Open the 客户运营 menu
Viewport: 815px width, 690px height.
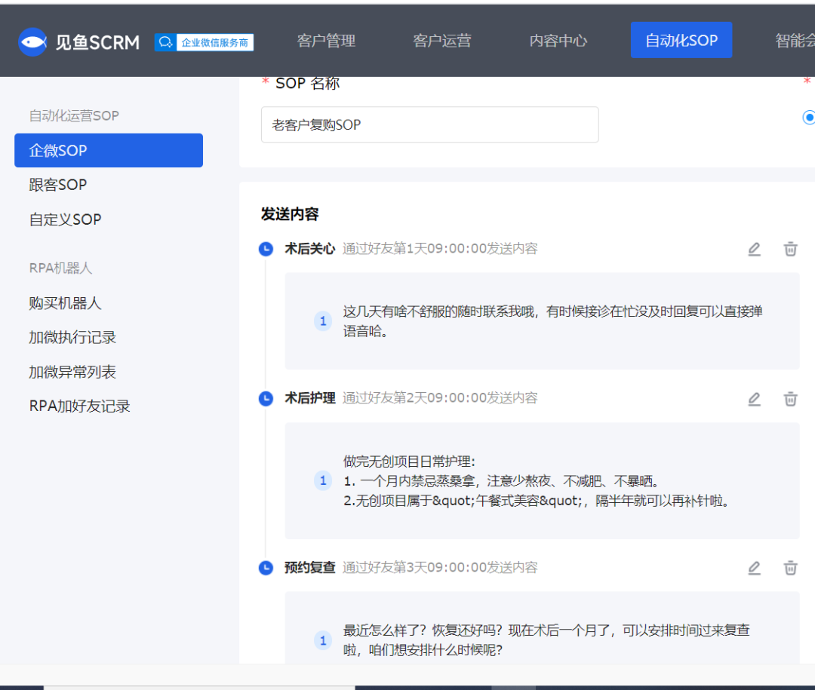(x=441, y=41)
